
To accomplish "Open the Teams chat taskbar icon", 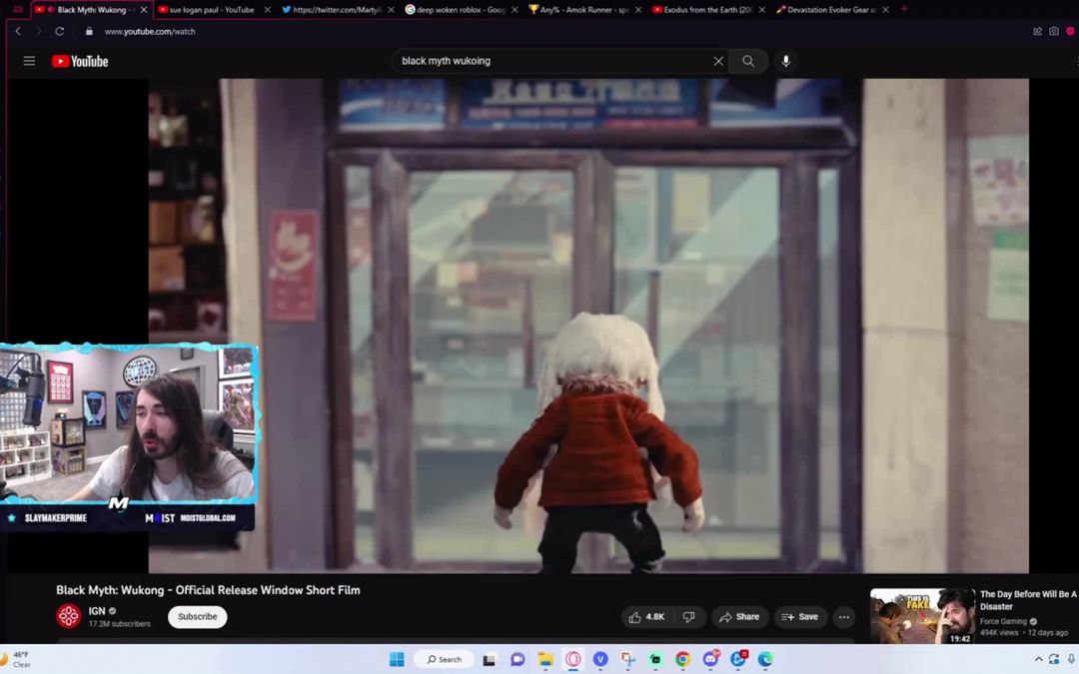I will pos(518,660).
